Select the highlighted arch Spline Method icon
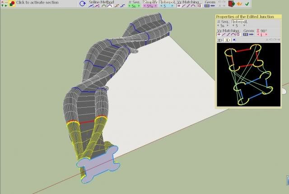The width and height of the screenshot is (289, 194). [x=110, y=6]
